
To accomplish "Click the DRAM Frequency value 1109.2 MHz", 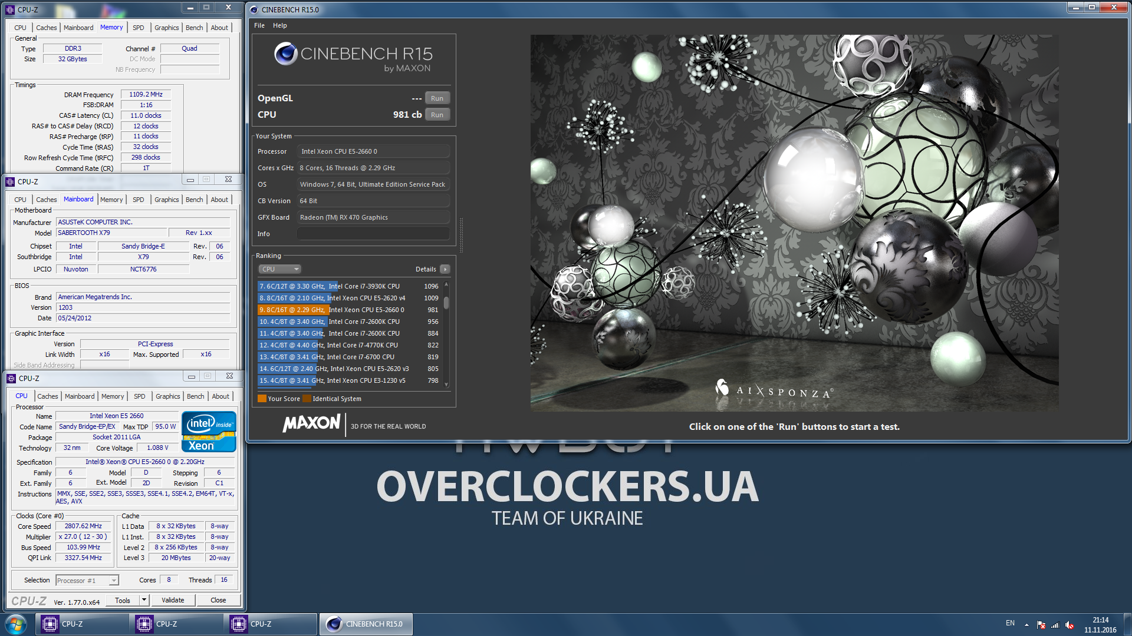I will point(146,94).
